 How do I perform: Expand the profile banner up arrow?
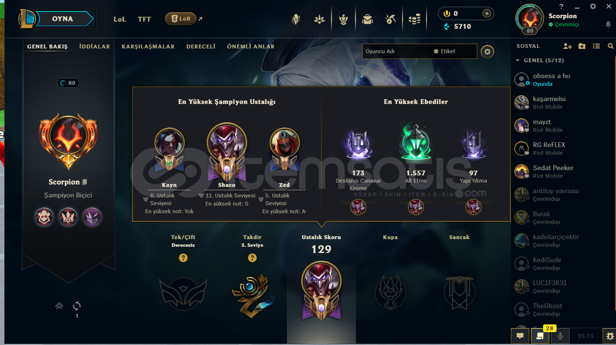click(59, 306)
